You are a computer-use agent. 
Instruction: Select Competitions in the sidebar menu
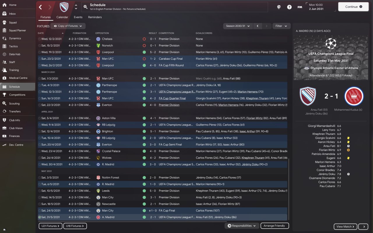click(x=17, y=95)
